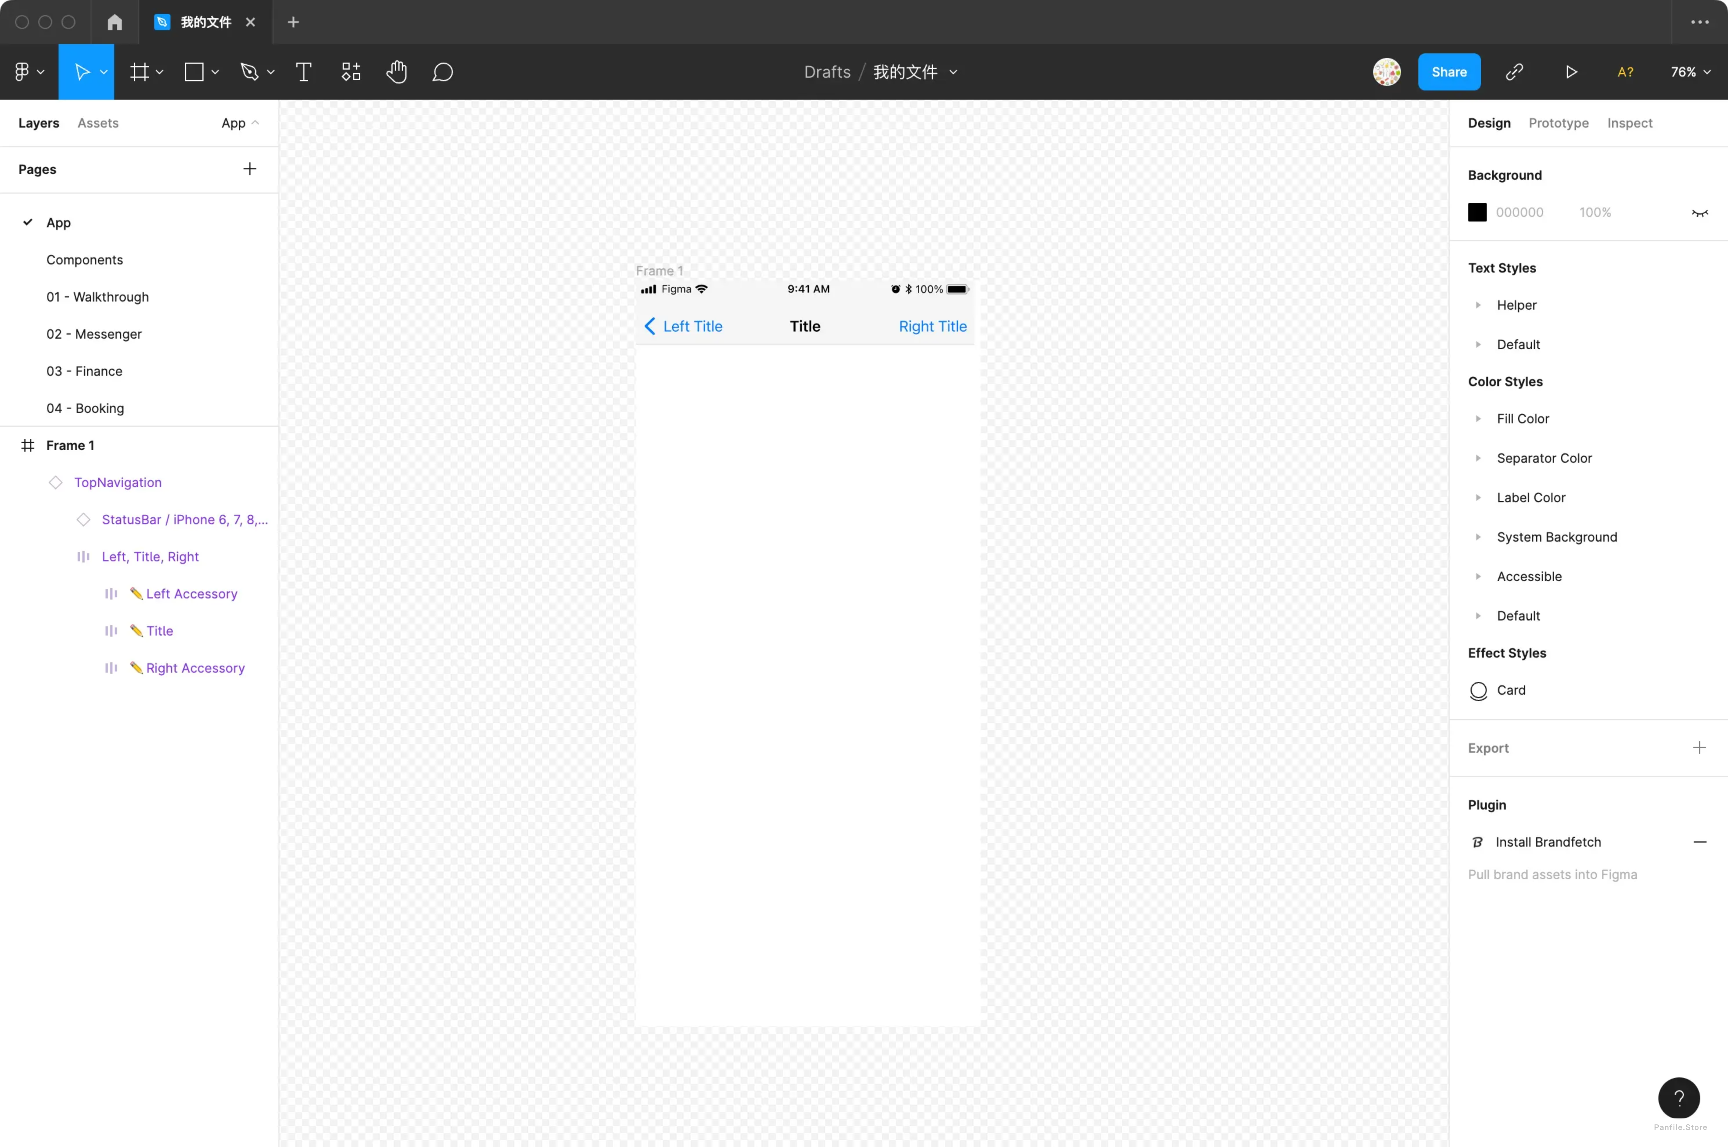Add export setting with plus icon
Viewport: 1728px width, 1147px height.
(1700, 747)
